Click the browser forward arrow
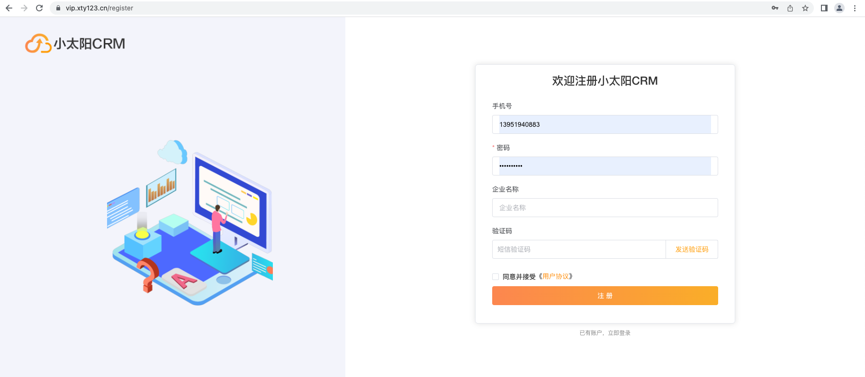 coord(24,8)
